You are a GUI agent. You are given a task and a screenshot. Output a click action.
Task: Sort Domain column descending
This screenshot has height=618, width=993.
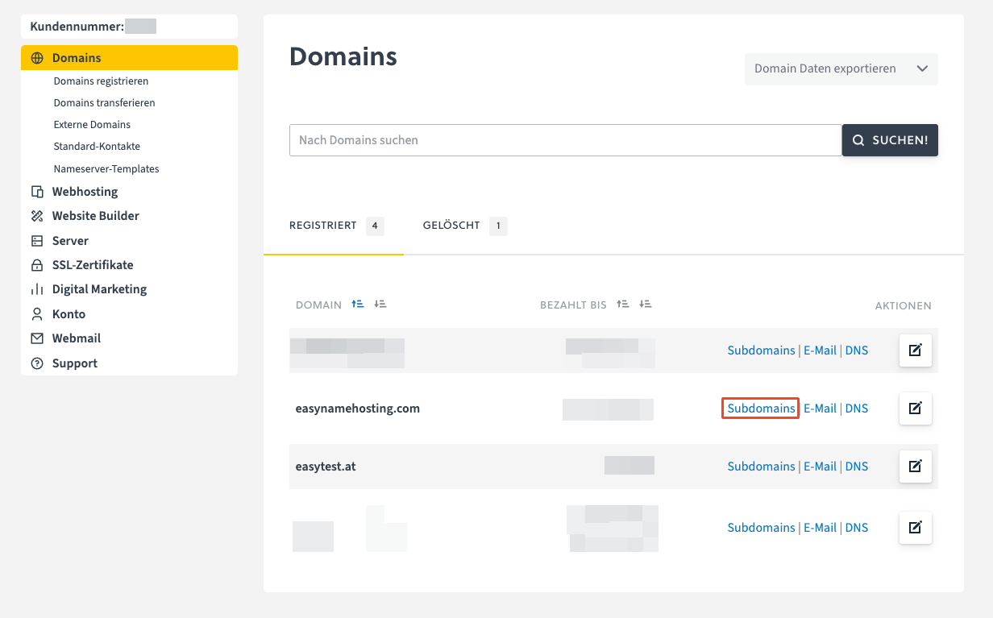click(380, 305)
